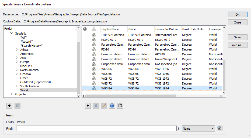The image size is (251, 138).
Task: Add a new folder with the left plus button
Action: click(x=9, y=106)
